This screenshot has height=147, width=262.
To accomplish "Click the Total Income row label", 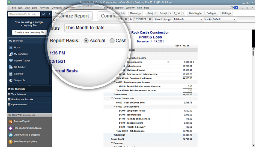I will [x=120, y=94].
